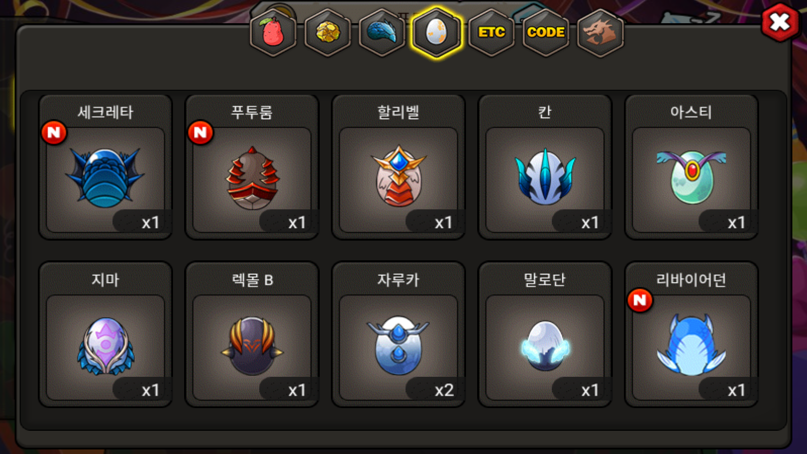This screenshot has height=454, width=807.
Task: Open the blue dragon wing tab
Action: (382, 33)
